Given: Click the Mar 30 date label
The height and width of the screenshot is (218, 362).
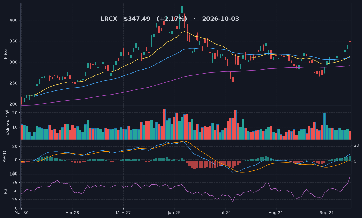Looking at the screenshot, I should click(x=22, y=213).
